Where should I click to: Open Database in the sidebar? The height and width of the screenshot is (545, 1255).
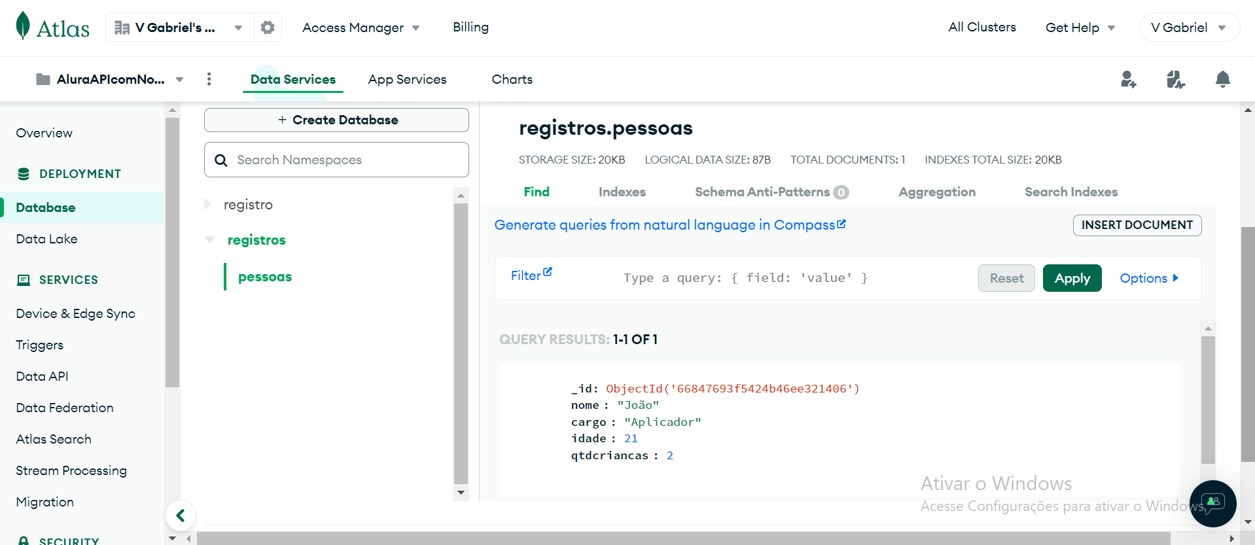pos(45,207)
